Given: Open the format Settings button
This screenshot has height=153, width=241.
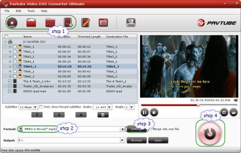Looking at the screenshot, I should click(137, 129).
